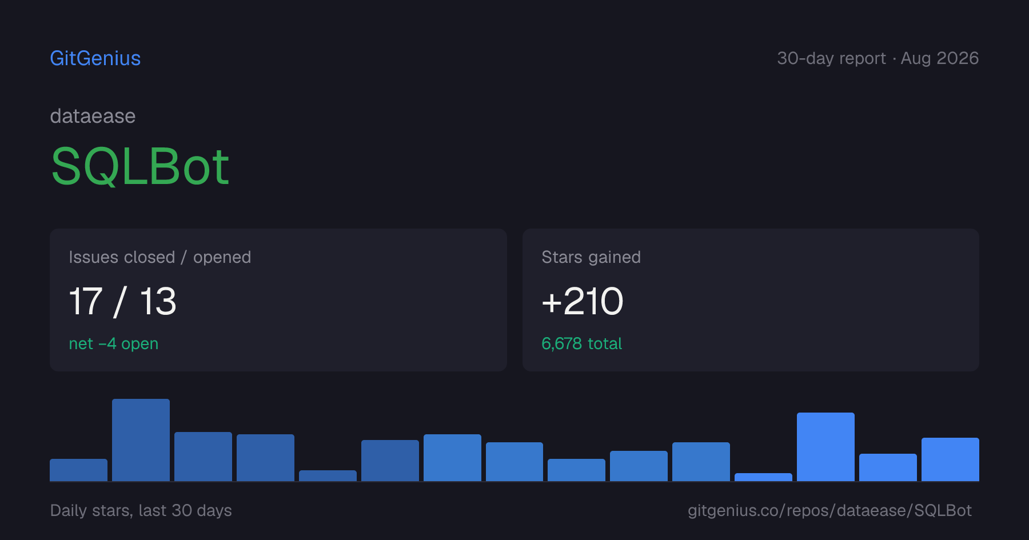
Task: Select the SQLBot repository title
Action: pos(140,166)
